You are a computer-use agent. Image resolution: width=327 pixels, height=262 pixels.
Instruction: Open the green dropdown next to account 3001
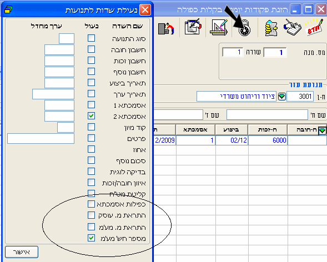pos(281,97)
